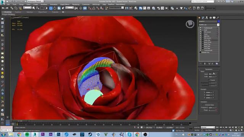Click the Undo arrow in main toolbar
Screen dimensions: 244x137
click(3, 8)
